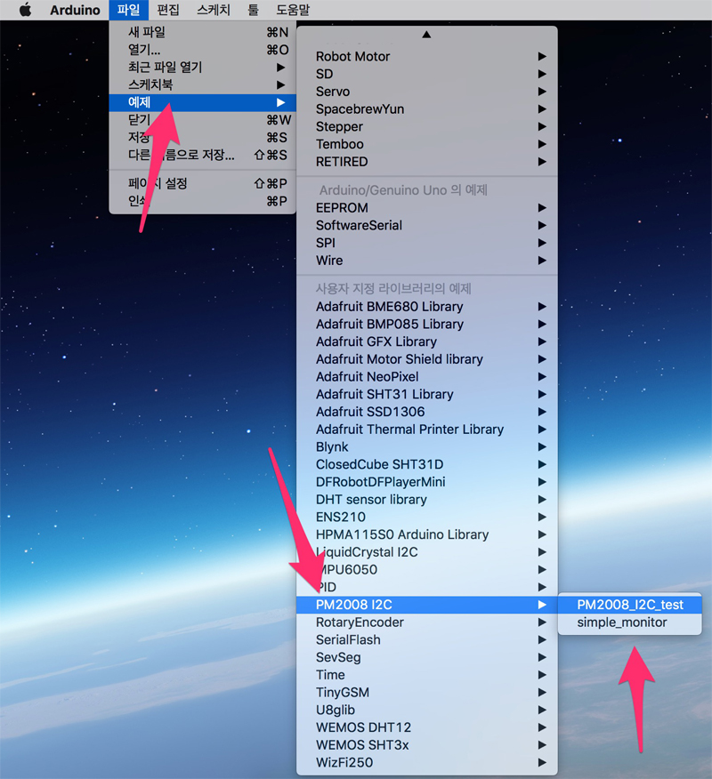Image resolution: width=712 pixels, height=779 pixels.
Task: Open the PID examples submenu
Action: tap(426, 587)
